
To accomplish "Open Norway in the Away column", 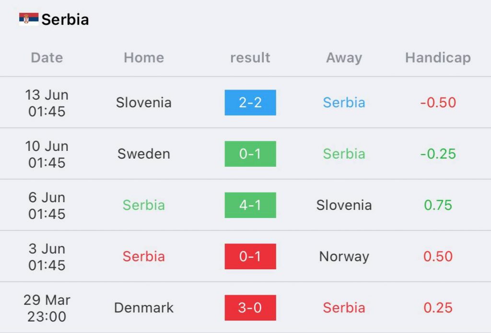I will point(344,257).
